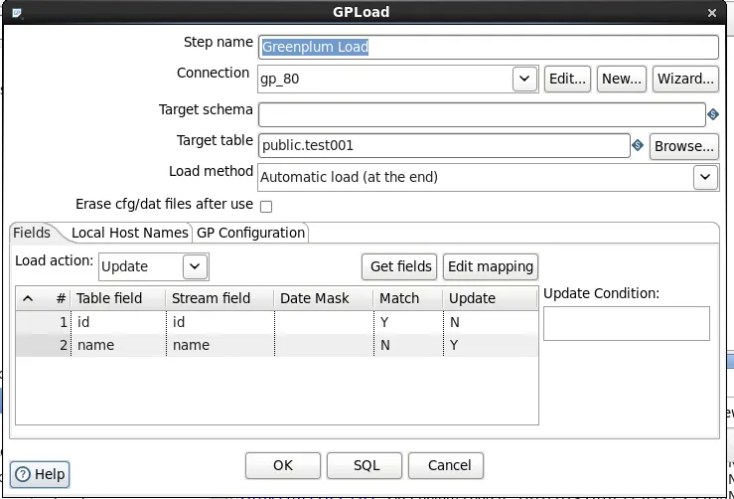Expand the Load method dropdown
The image size is (734, 499).
pos(705,177)
